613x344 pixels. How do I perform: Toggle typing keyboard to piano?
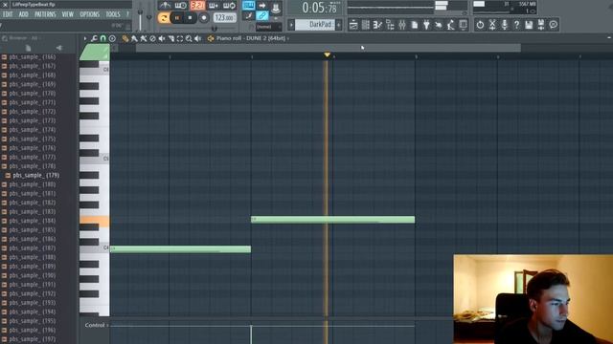(x=249, y=6)
